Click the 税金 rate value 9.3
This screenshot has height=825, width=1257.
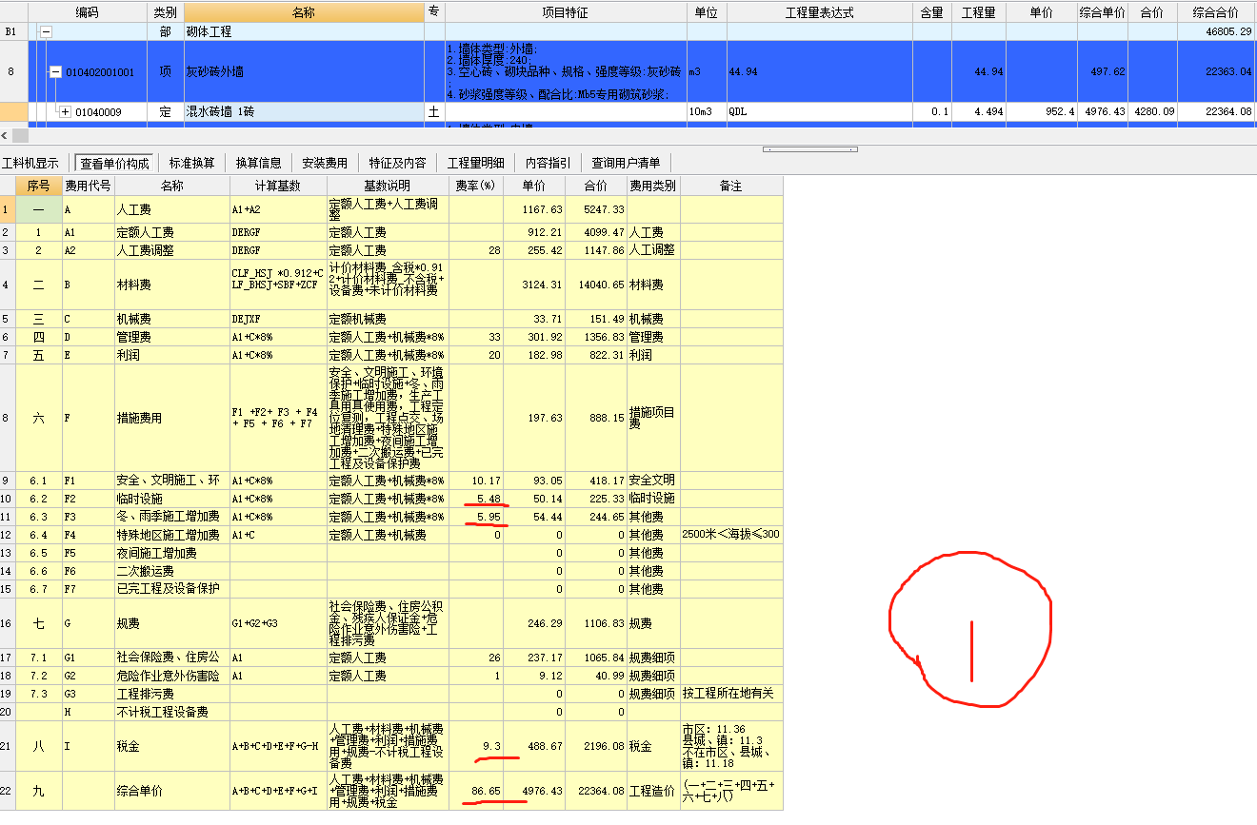(476, 747)
